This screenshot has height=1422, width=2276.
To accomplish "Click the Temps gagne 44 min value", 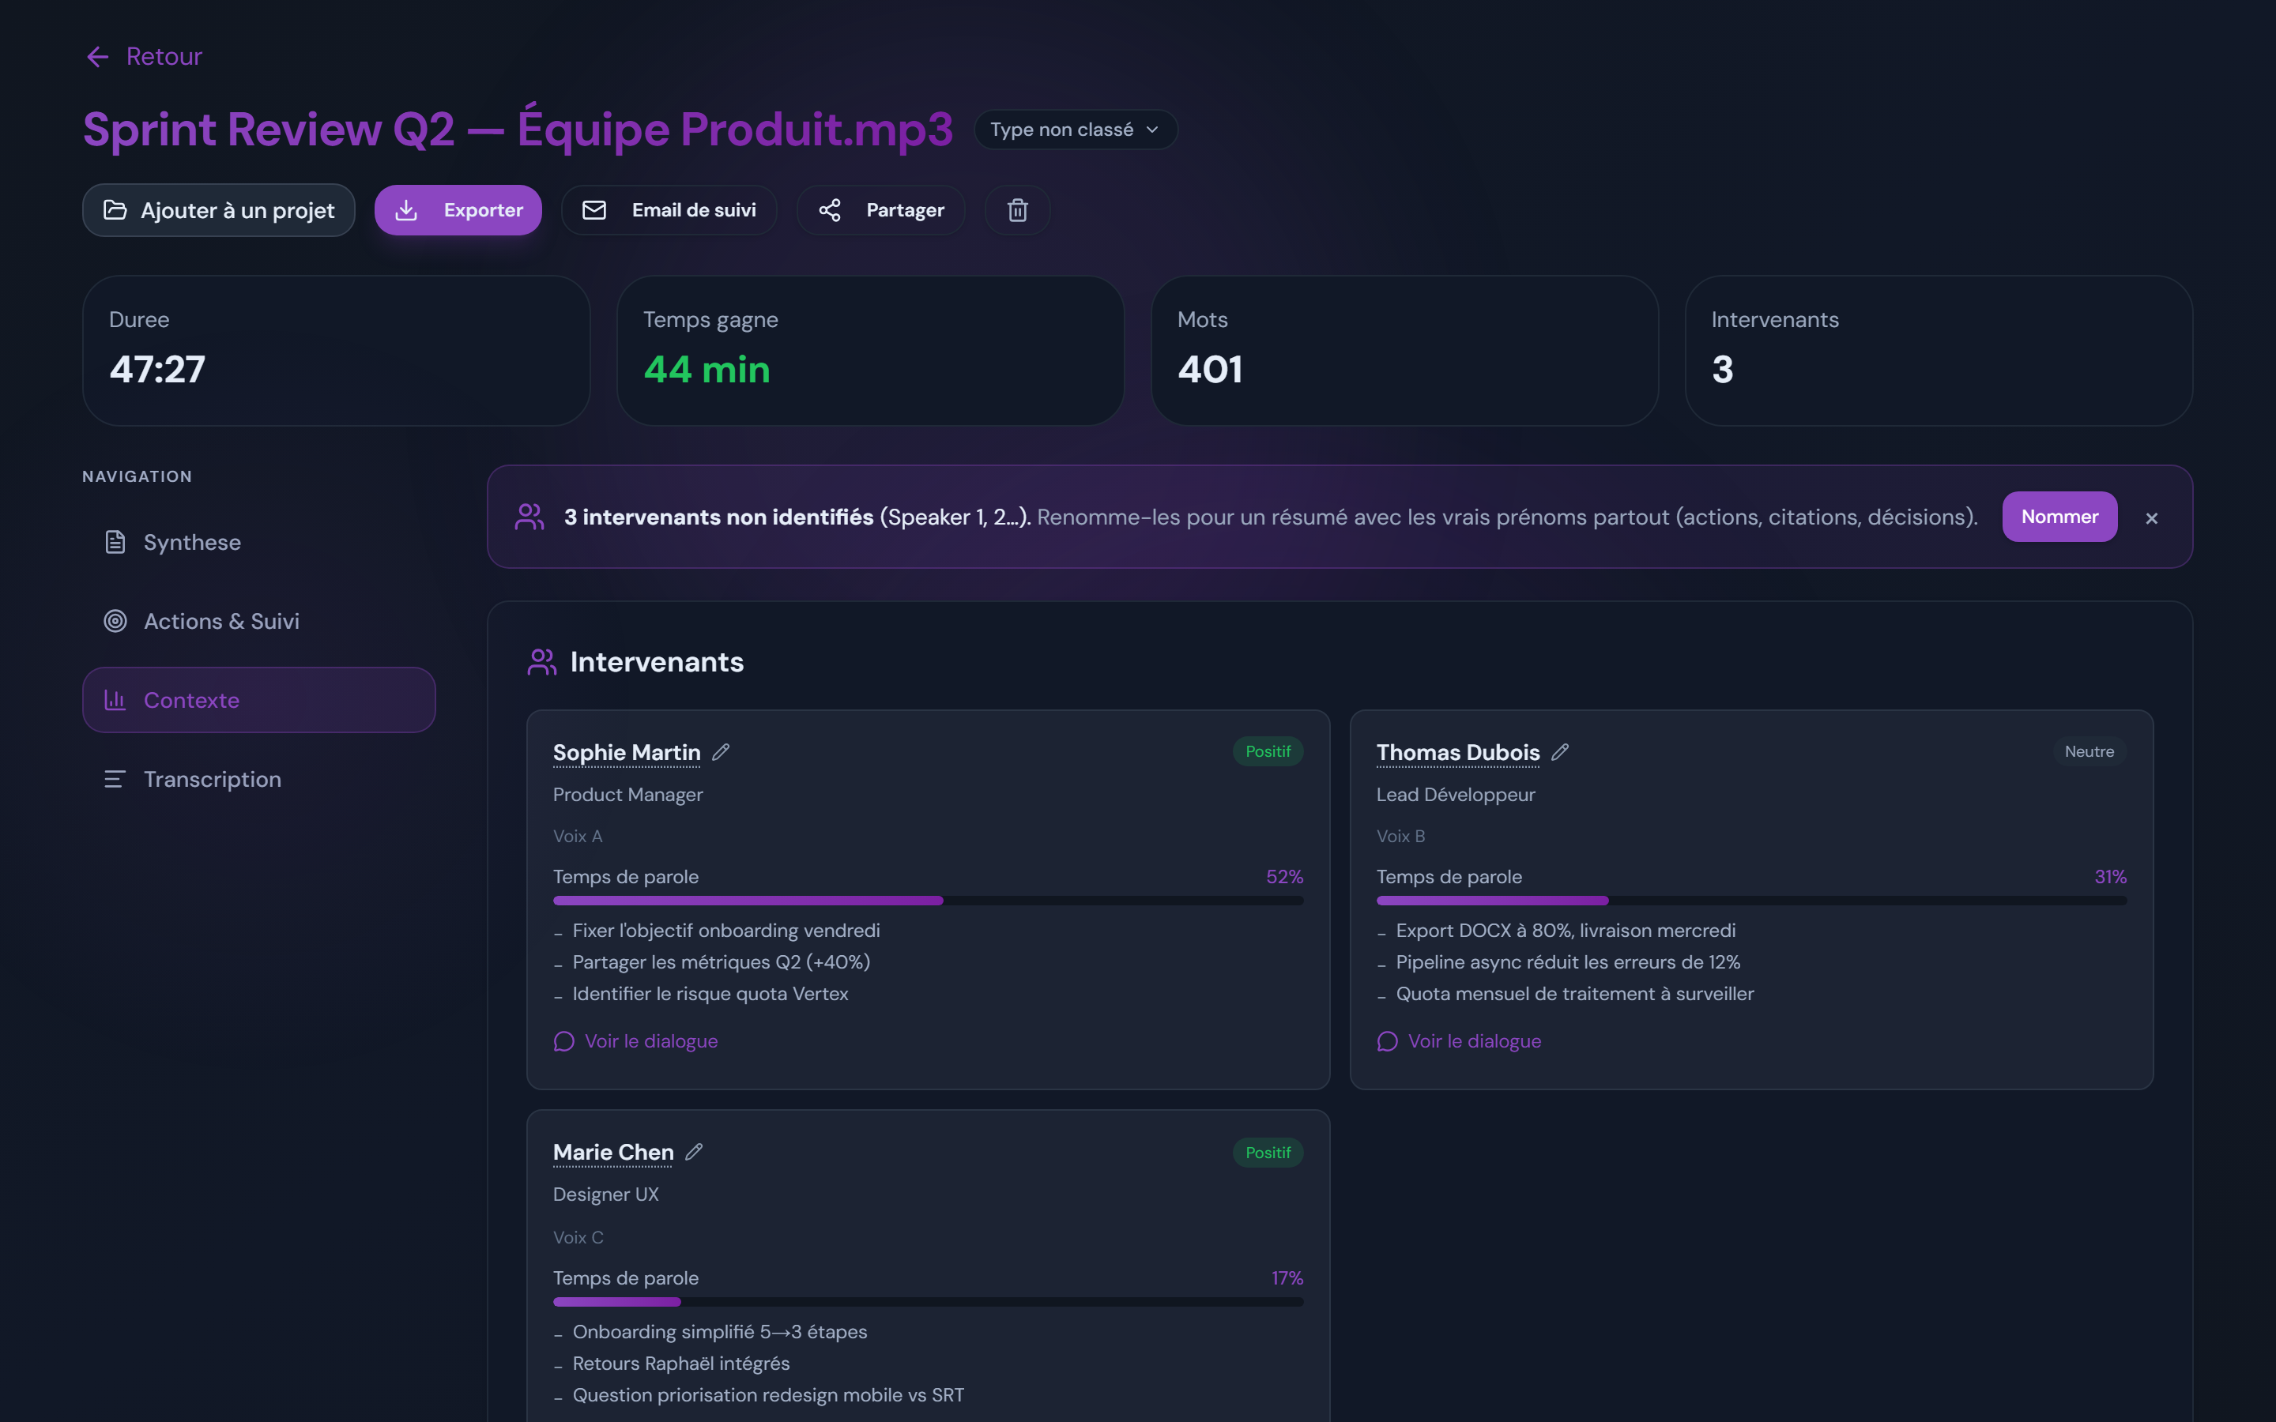I will pos(707,370).
